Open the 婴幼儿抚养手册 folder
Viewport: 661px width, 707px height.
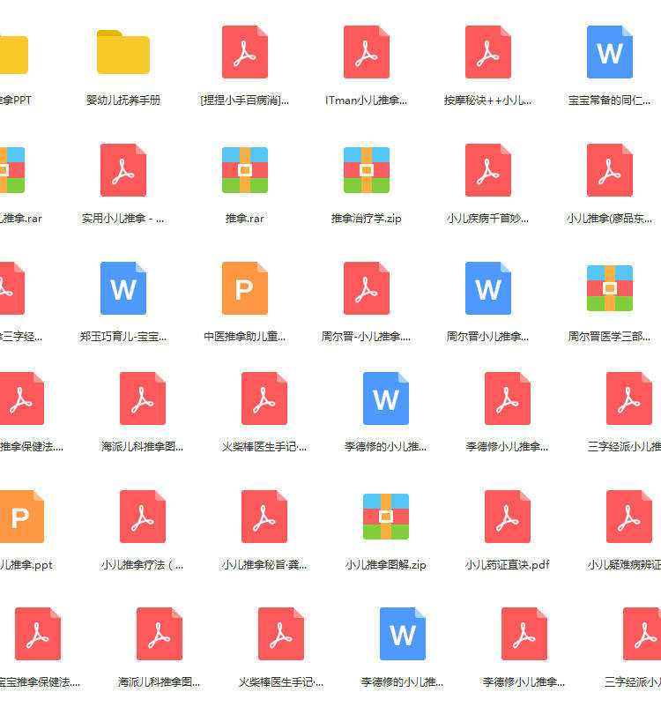[x=123, y=53]
